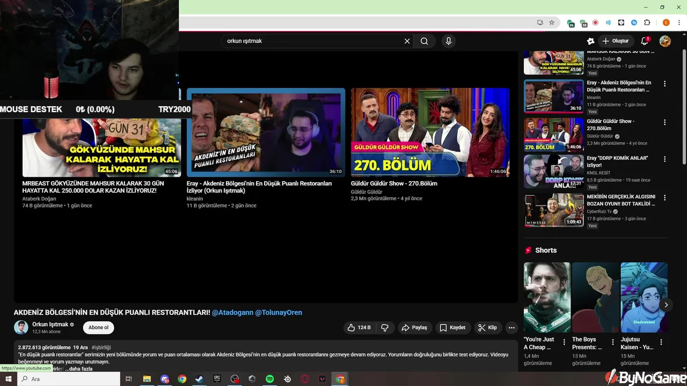This screenshot has height=386, width=687.
Task: Dislike the video with thumbs down
Action: coord(385,328)
